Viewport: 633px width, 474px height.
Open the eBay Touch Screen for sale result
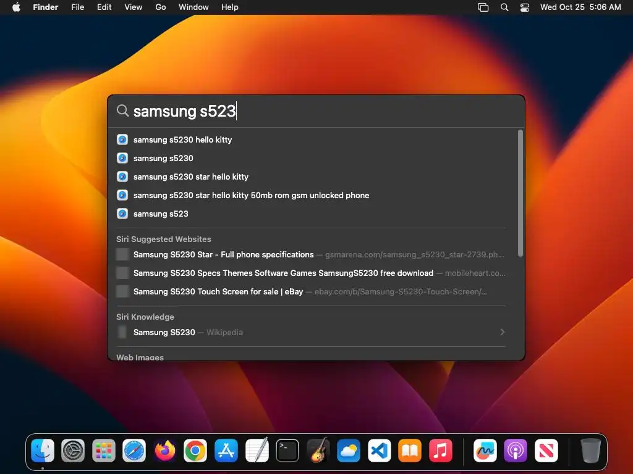click(311, 291)
